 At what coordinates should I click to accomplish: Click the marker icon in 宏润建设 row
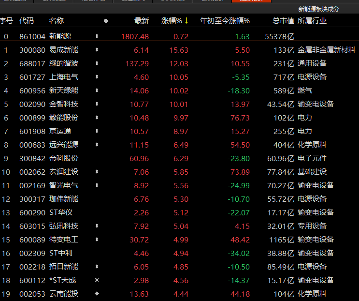pyautogui.click(x=97, y=172)
